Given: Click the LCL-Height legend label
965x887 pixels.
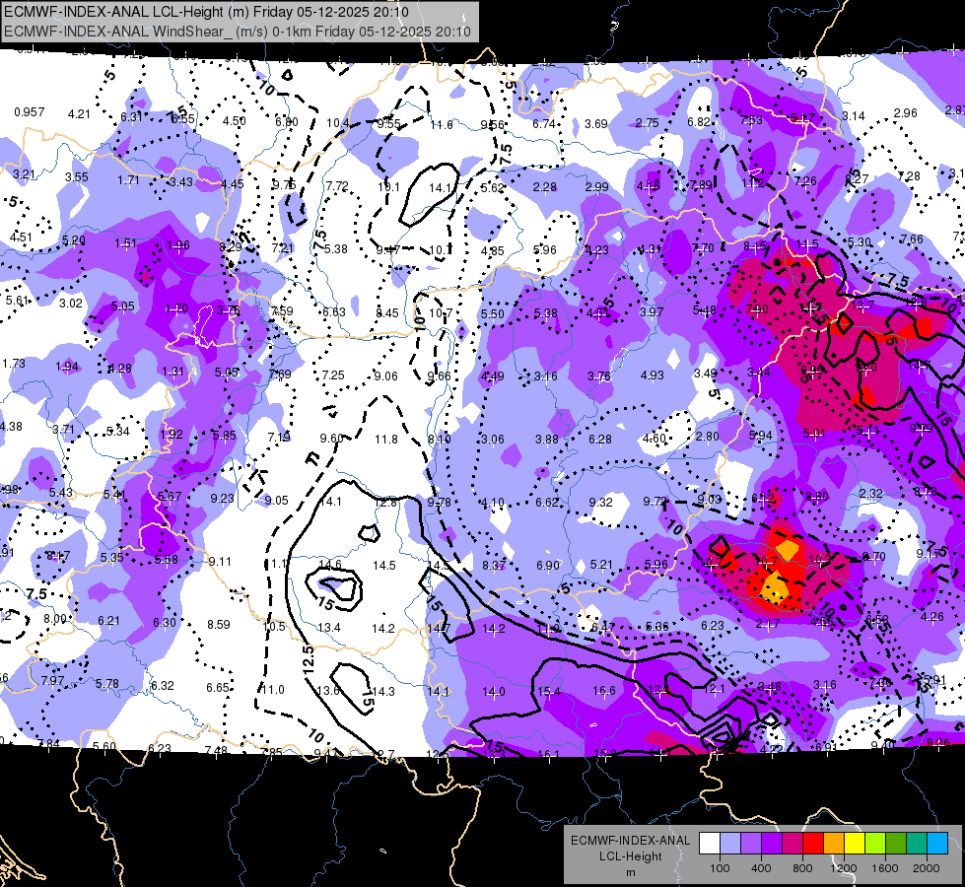Looking at the screenshot, I should [x=630, y=856].
